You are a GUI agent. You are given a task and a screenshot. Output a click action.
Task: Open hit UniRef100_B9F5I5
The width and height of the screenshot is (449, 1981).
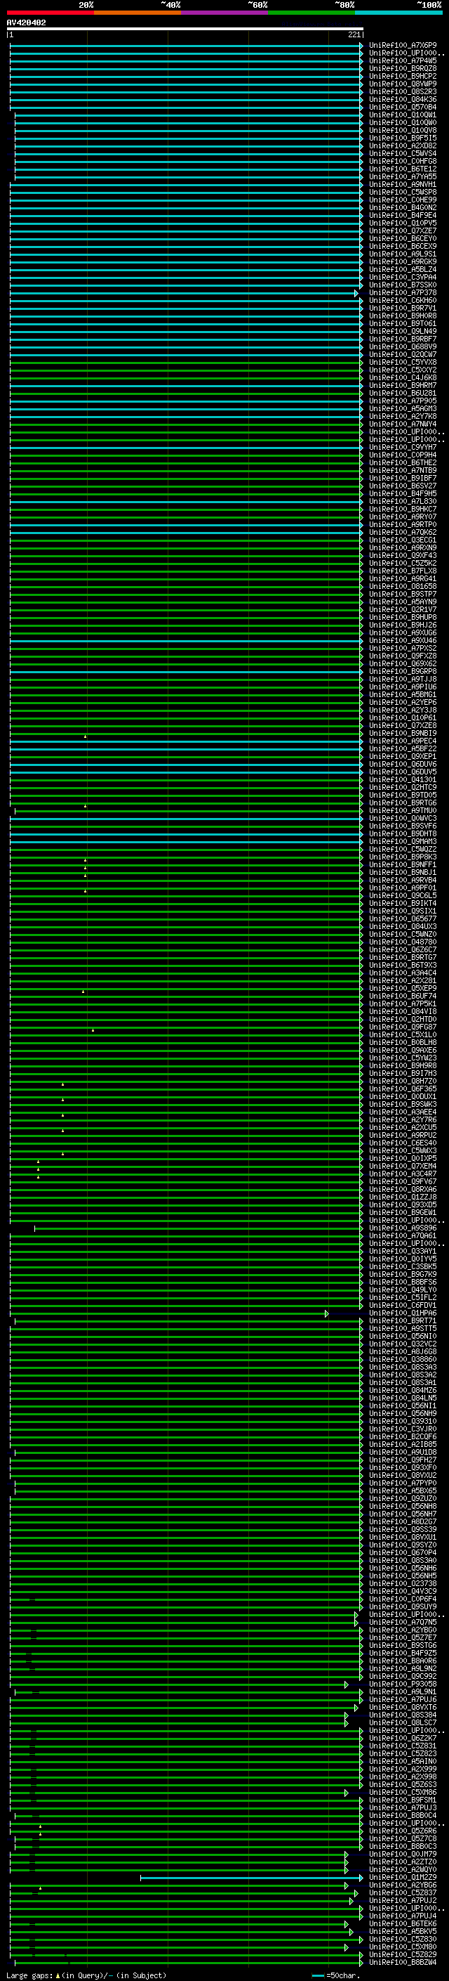[x=402, y=138]
